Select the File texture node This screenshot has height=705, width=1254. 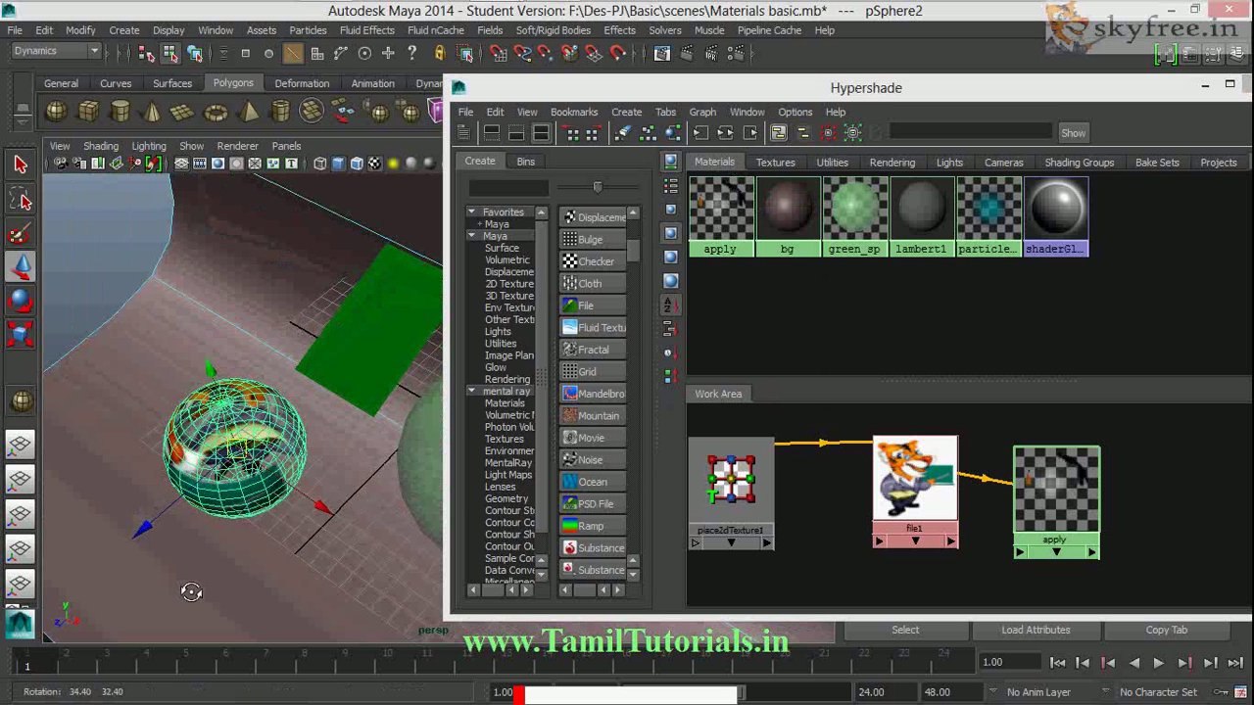[x=591, y=305]
